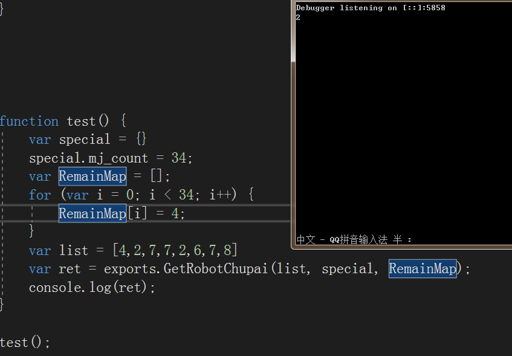
Task: Click highlighted RemainMap in 'RemainMap[i] = 4'
Action: 92,213
